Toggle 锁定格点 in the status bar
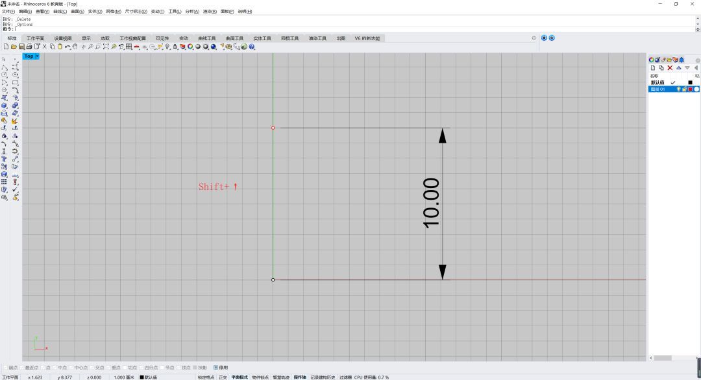The image size is (701, 380). [x=206, y=377]
